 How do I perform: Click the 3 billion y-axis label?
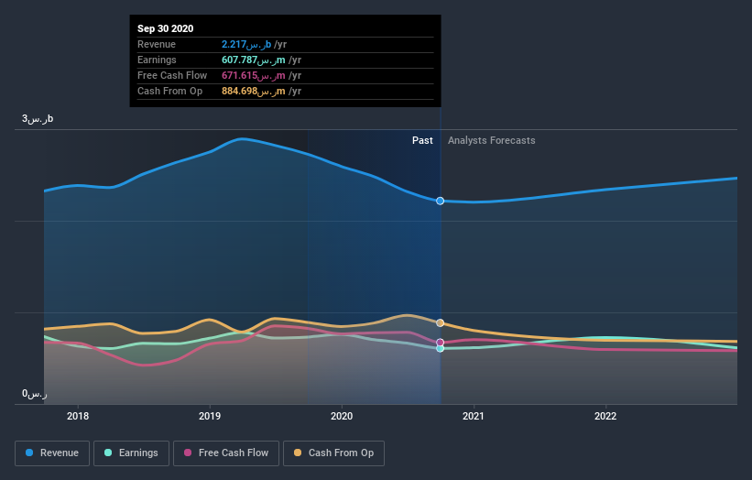coord(38,119)
